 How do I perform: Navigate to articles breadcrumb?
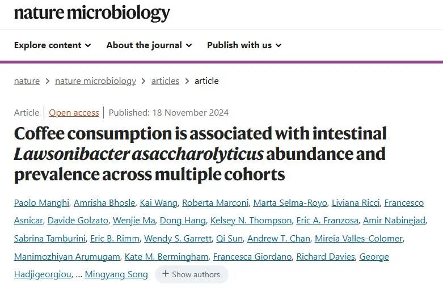tap(165, 81)
